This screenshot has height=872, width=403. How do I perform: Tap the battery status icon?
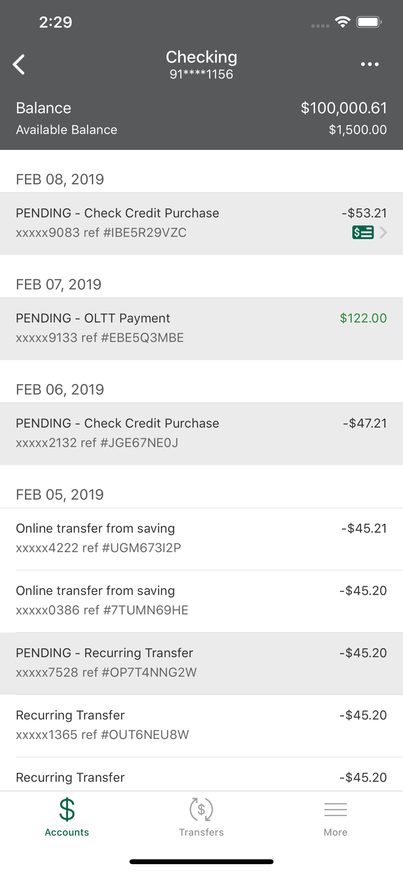(x=369, y=22)
